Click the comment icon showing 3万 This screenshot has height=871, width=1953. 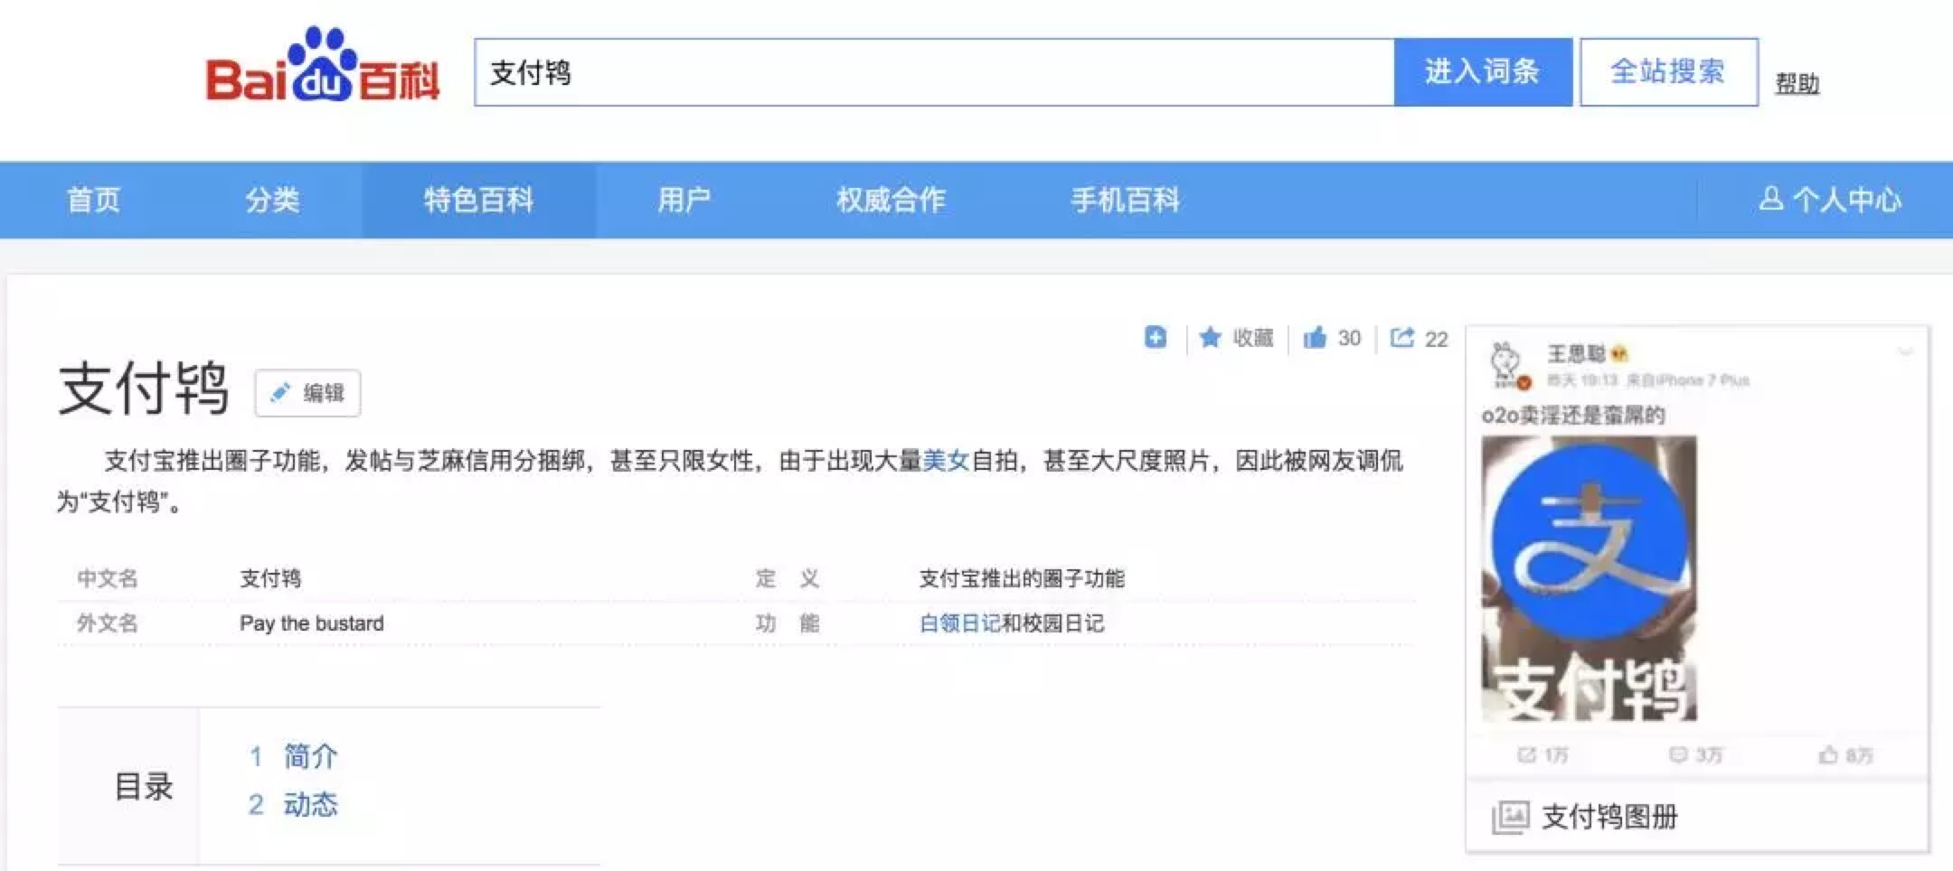[1678, 754]
